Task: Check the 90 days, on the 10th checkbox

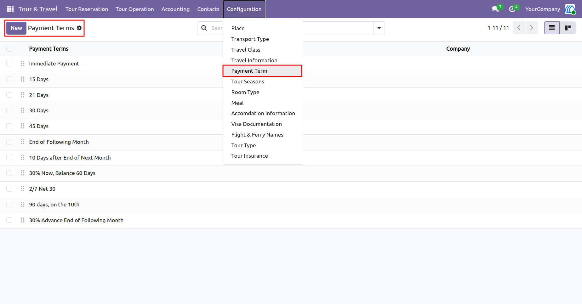Action: click(9, 205)
